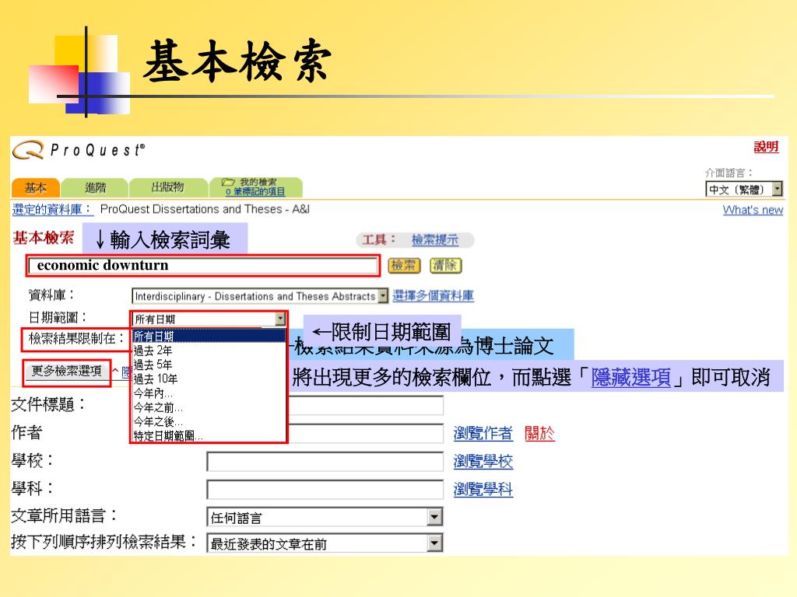Screen dimensions: 797x597
Task: Focus the 學科 input field
Action: (325, 490)
